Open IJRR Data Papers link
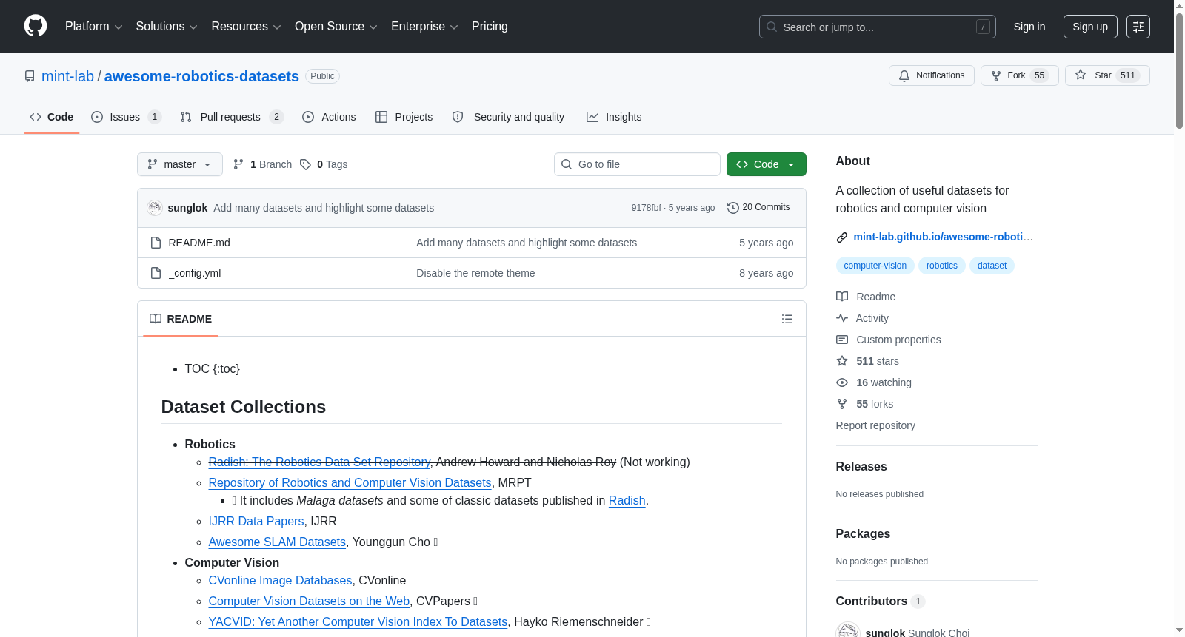Screen dimensions: 1185x637 [256, 522]
